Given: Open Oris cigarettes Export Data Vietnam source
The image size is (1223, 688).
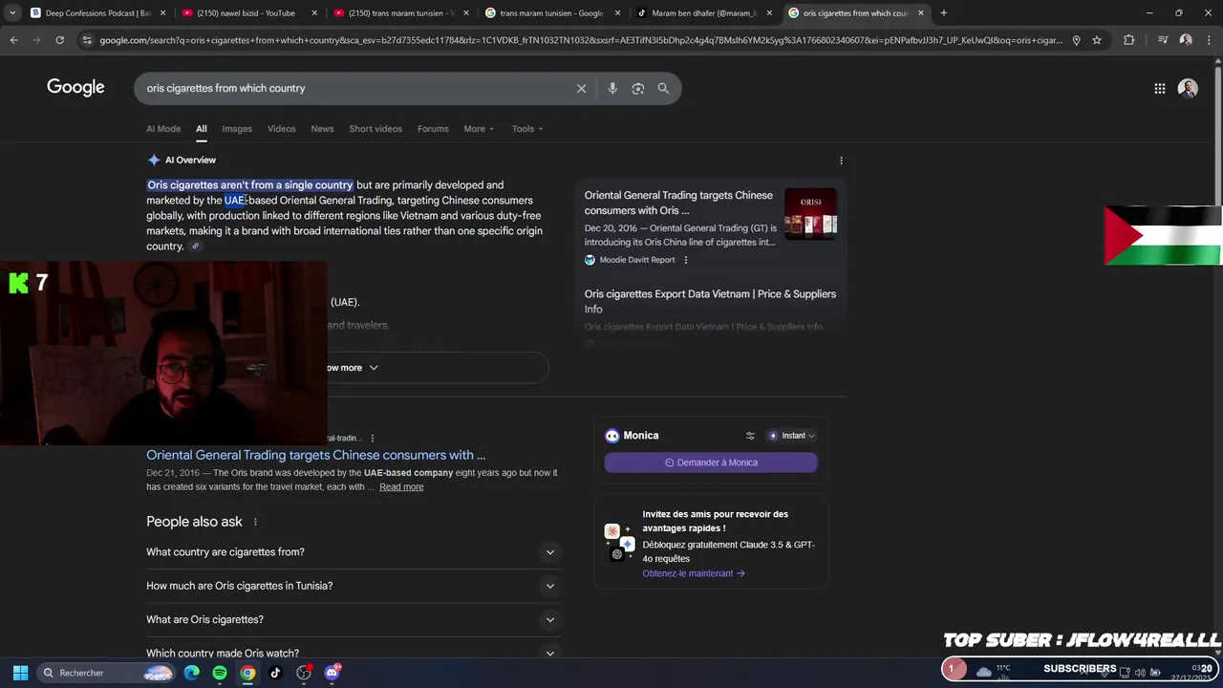Looking at the screenshot, I should pos(710,302).
